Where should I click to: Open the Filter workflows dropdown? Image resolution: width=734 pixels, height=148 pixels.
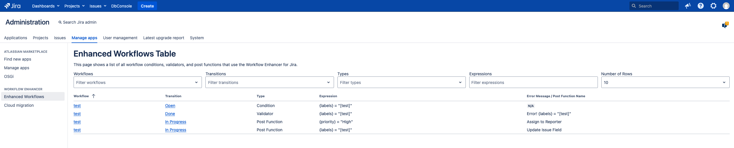tap(137, 82)
